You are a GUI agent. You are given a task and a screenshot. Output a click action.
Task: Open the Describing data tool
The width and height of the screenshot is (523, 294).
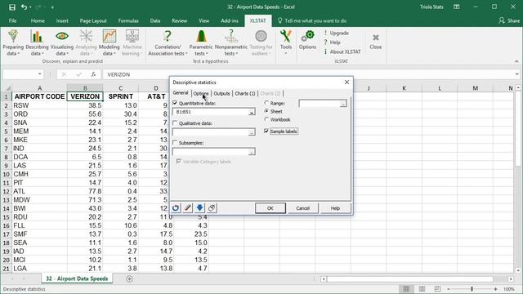coord(37,42)
